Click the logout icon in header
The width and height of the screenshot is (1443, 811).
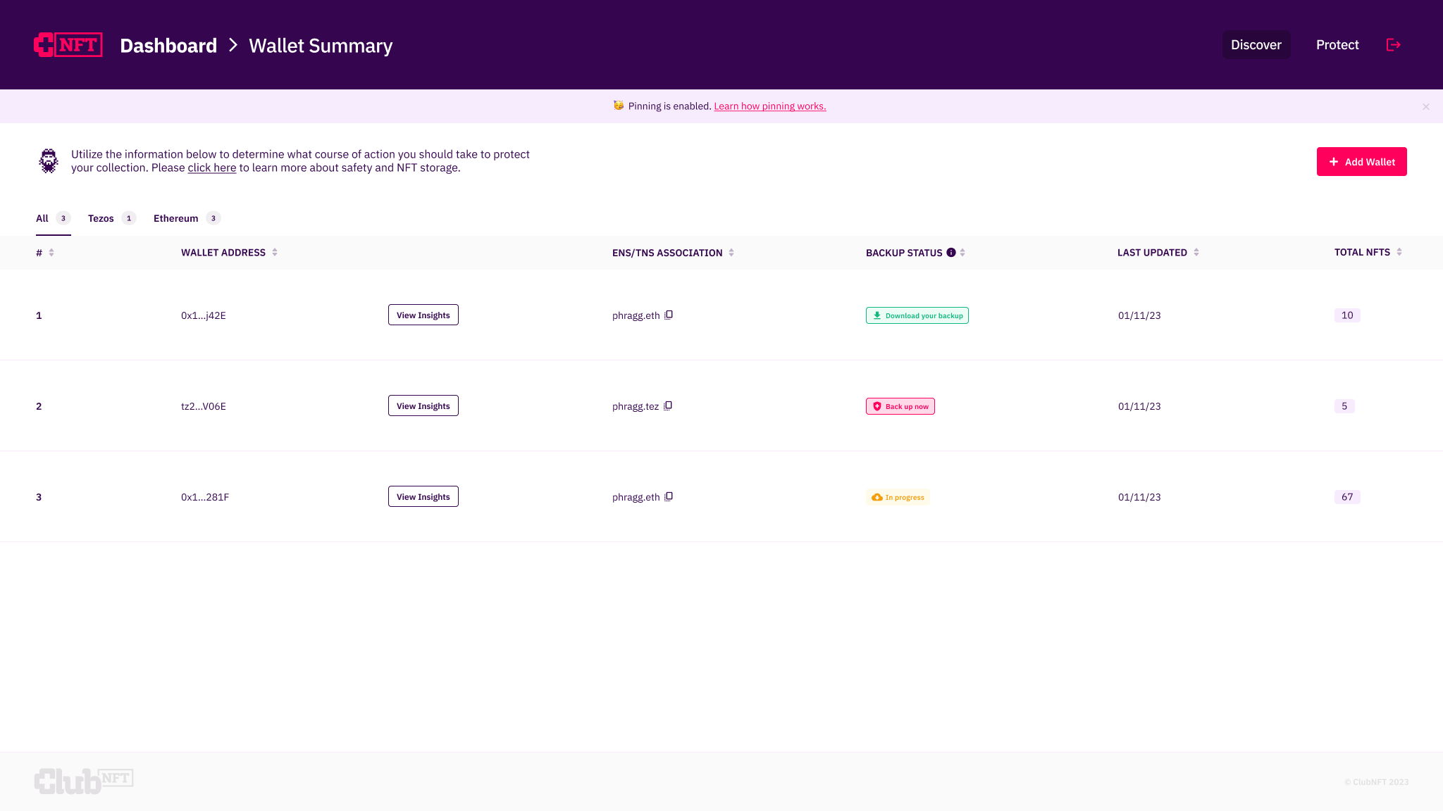click(x=1393, y=45)
